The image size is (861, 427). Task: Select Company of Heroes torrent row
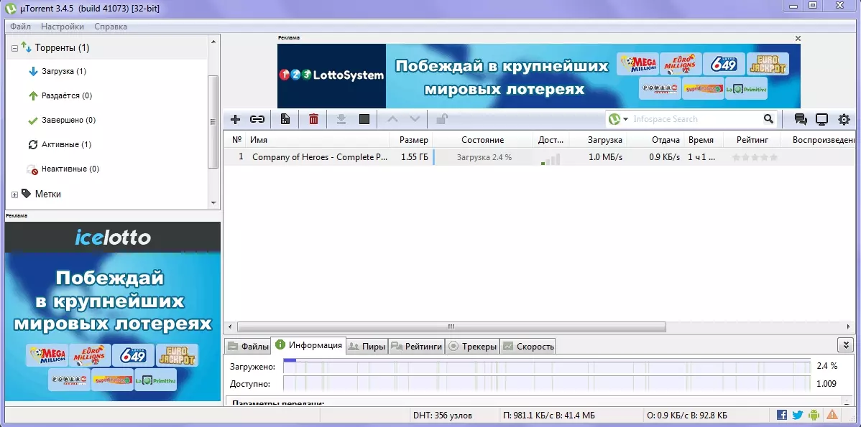click(x=540, y=157)
